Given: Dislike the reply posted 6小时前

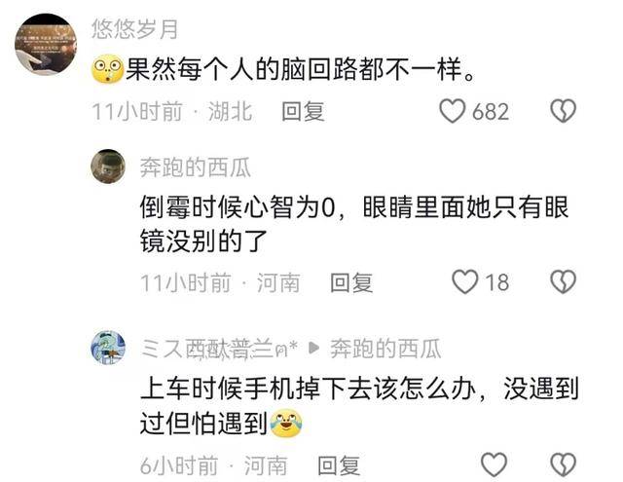Looking at the screenshot, I should (563, 464).
